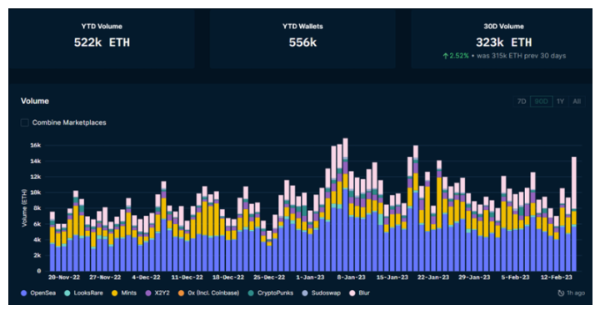Click the 1-Jan-23 x-axis date label
This screenshot has height=310, width=600.
(310, 277)
